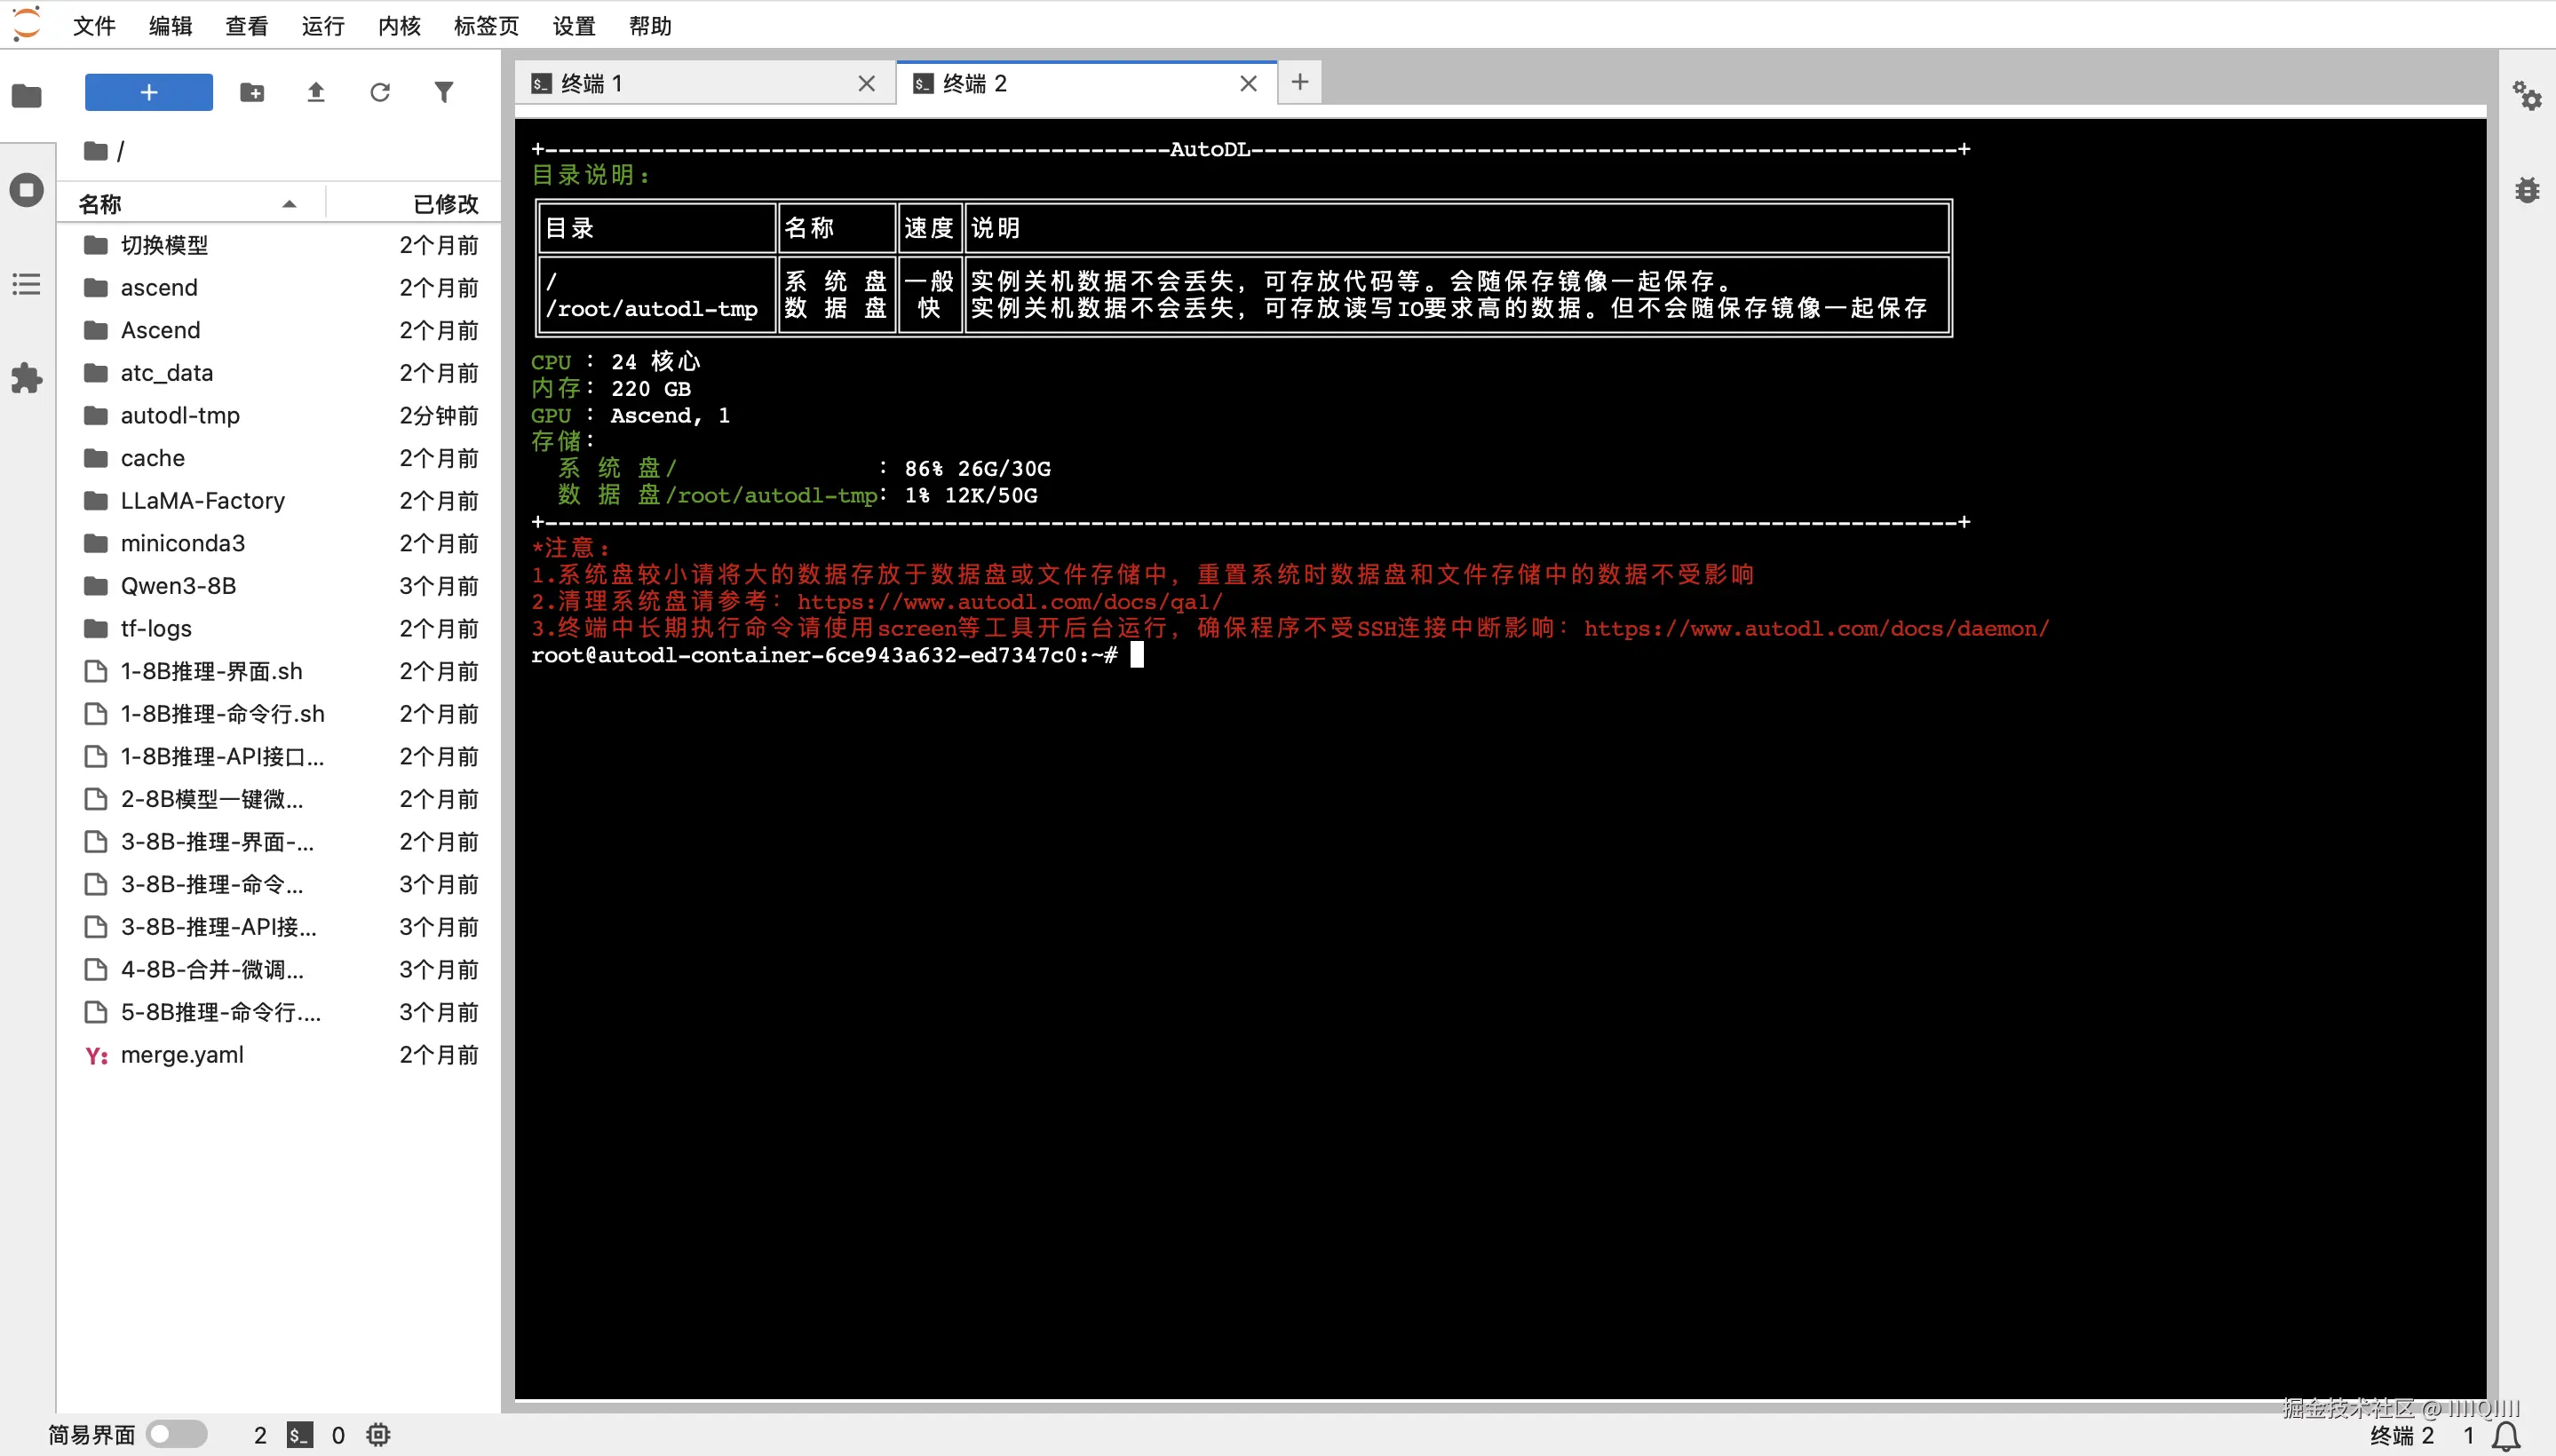
Task: Open the extension manager puzzle icon
Action: click(x=27, y=378)
